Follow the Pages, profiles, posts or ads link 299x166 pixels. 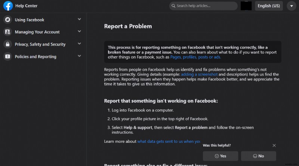[x=195, y=57]
